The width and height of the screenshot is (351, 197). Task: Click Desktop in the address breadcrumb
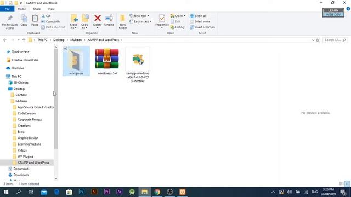pyautogui.click(x=59, y=40)
